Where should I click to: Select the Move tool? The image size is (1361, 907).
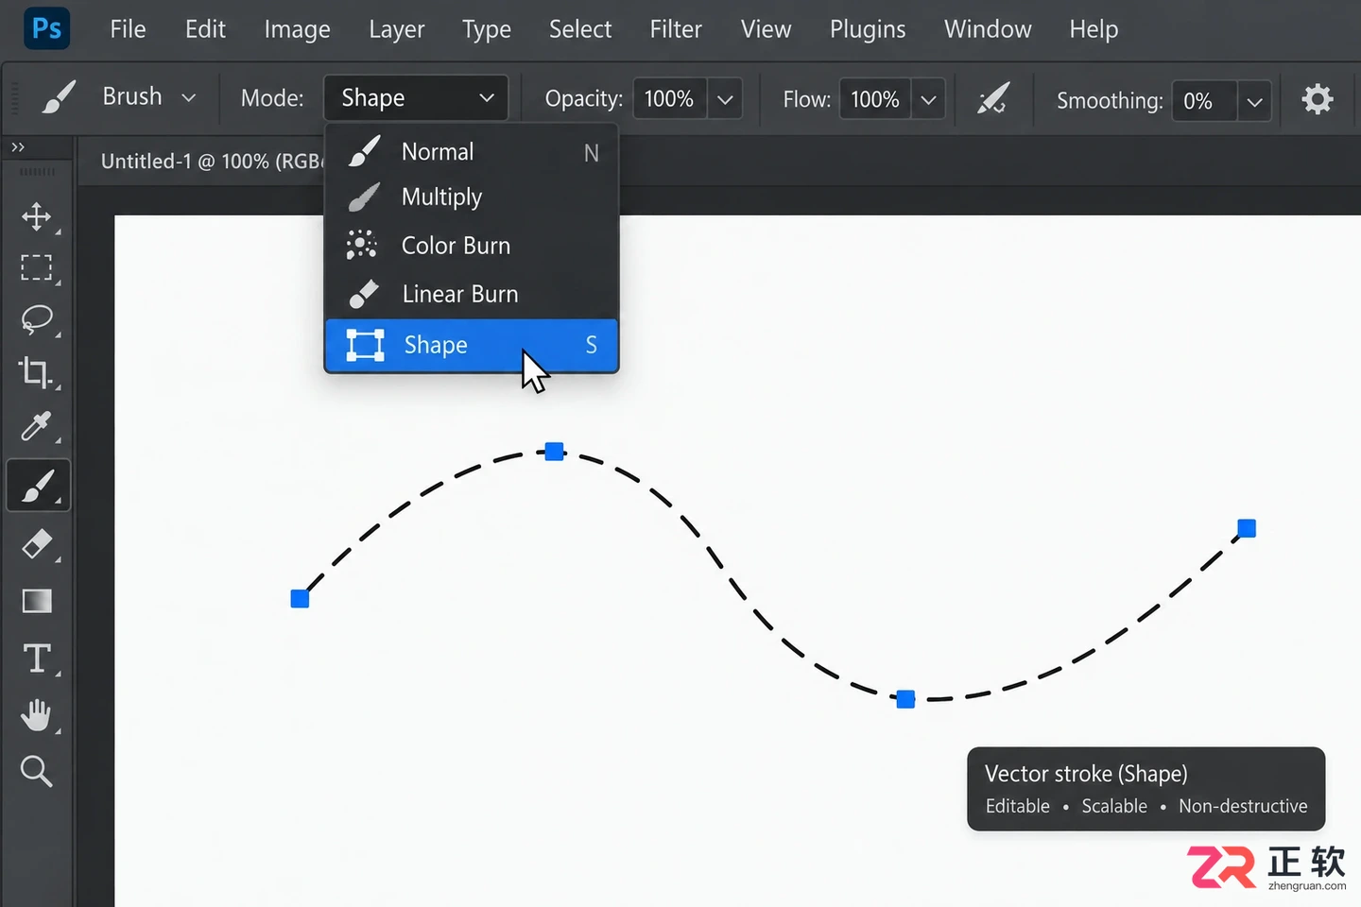coord(37,216)
